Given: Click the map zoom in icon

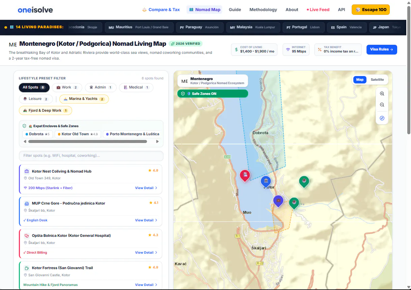Looking at the screenshot, I should (x=382, y=94).
